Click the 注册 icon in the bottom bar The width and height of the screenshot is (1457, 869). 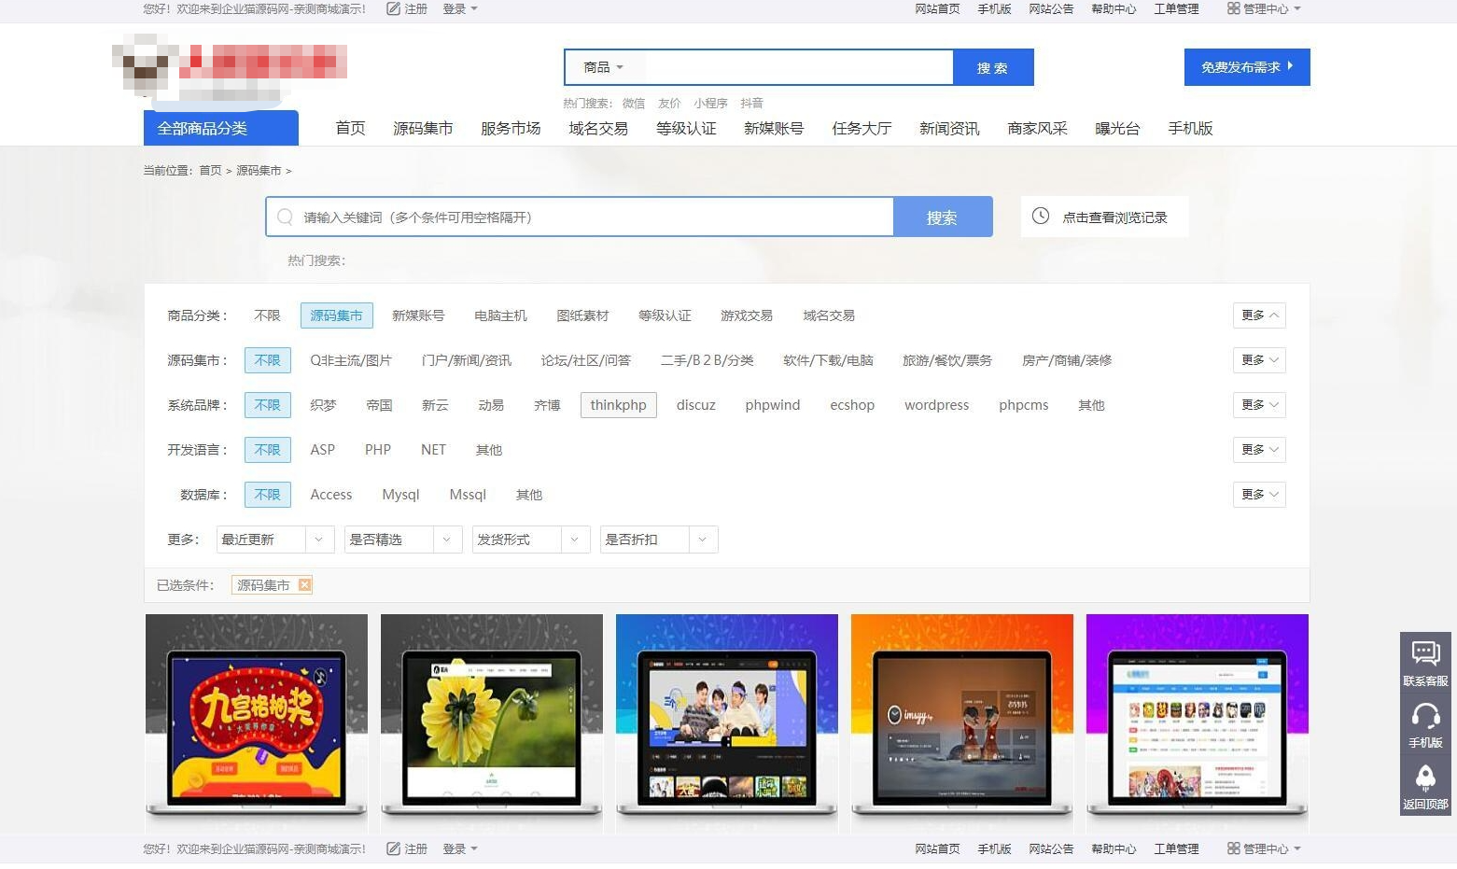coord(393,848)
